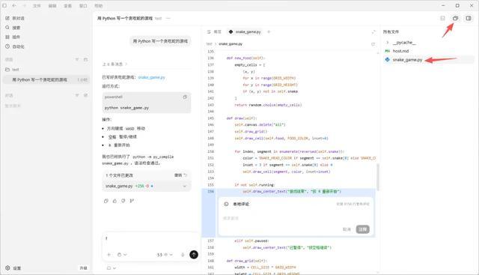Copy the assistant response

coord(106,201)
